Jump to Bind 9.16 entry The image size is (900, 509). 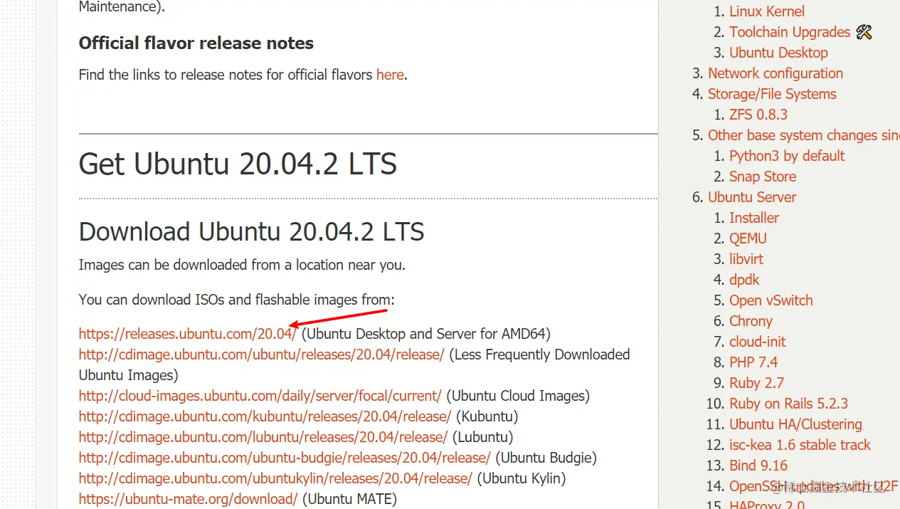758,466
